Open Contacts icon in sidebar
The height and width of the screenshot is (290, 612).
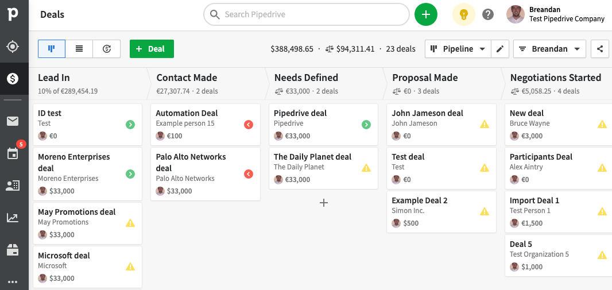click(13, 185)
